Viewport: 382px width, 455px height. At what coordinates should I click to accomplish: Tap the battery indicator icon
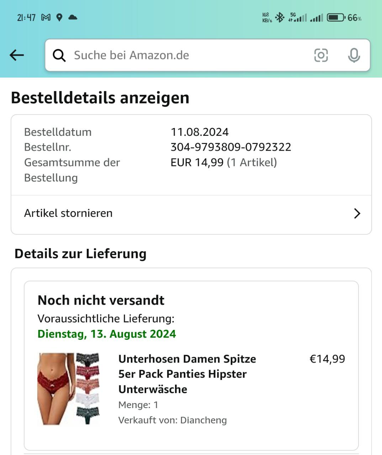336,17
